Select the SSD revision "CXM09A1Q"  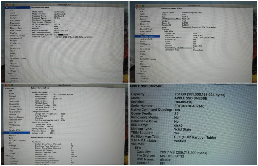[183, 102]
